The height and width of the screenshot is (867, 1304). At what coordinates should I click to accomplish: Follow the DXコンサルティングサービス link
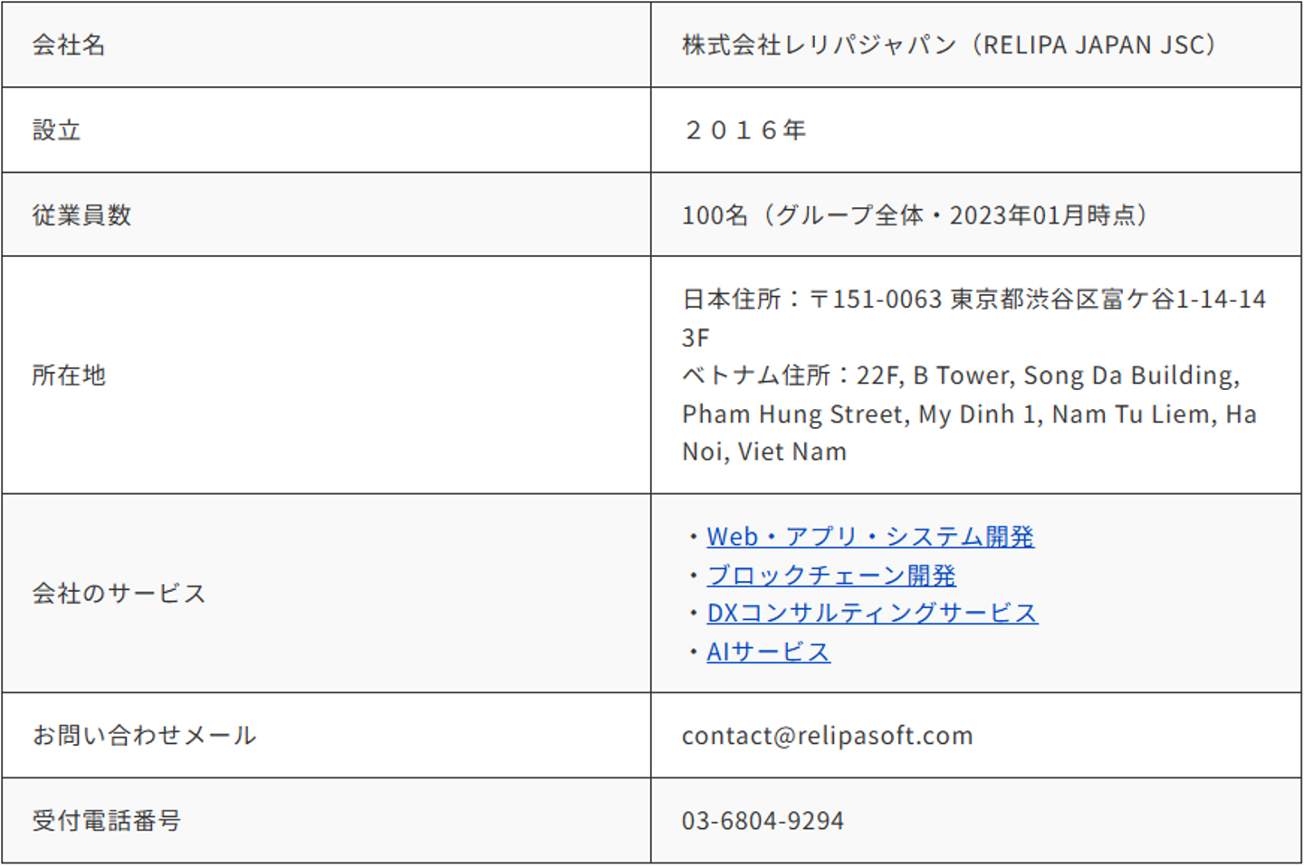point(871,614)
